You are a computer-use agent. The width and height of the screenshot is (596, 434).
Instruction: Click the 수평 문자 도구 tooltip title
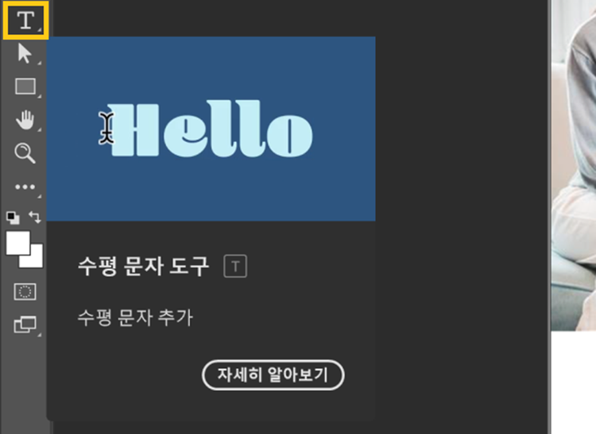143,267
